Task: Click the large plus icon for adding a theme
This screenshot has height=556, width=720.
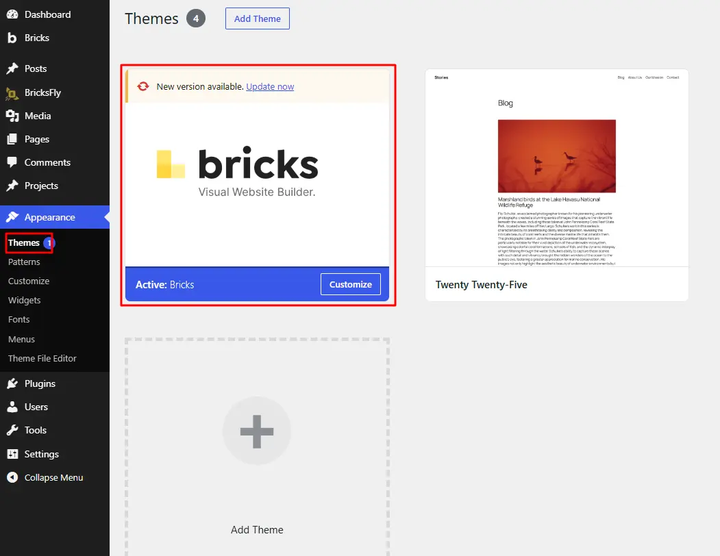Action: point(257,431)
